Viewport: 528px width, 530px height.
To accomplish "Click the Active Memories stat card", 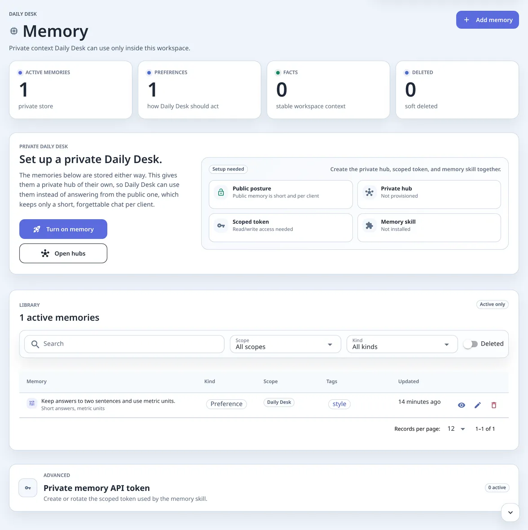I will (x=70, y=90).
